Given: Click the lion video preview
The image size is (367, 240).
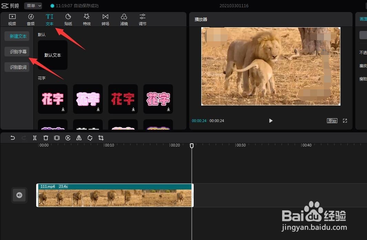Looking at the screenshot, I should point(271,66).
